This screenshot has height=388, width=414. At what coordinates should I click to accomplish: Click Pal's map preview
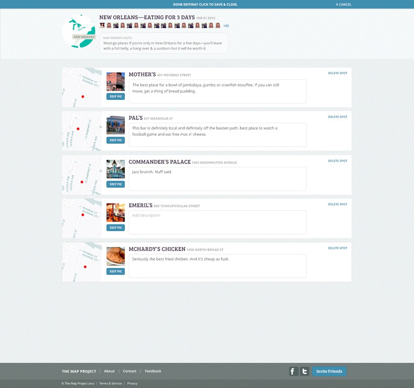(82, 131)
